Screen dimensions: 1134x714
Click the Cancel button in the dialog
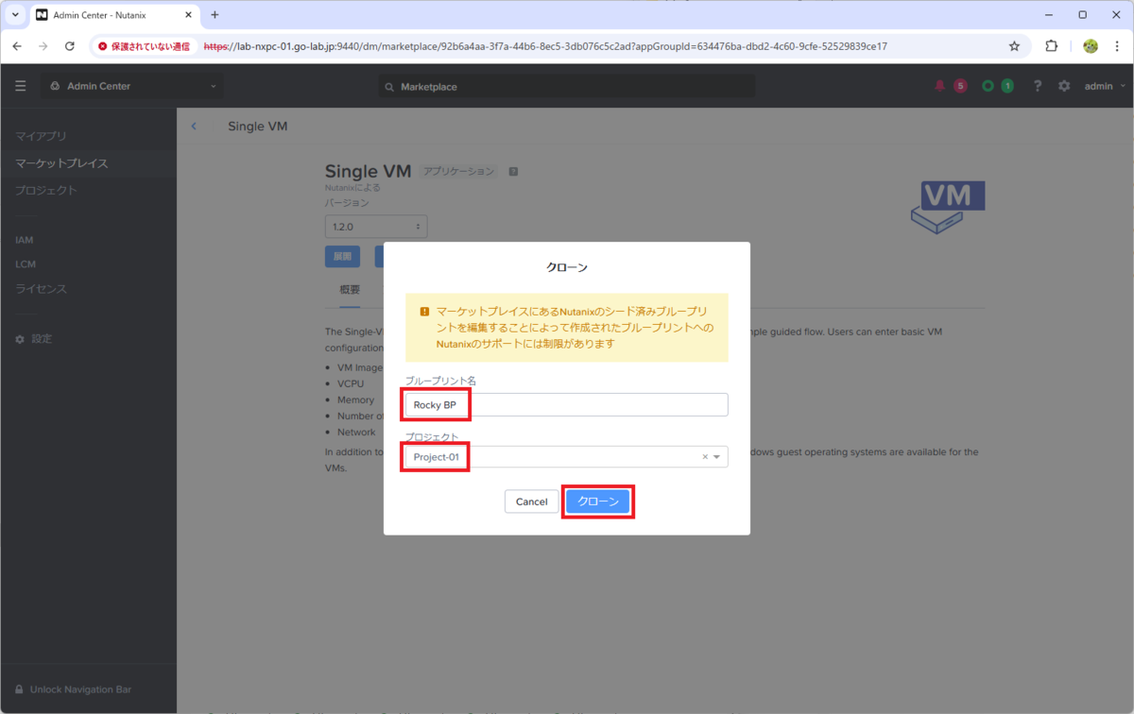(531, 501)
